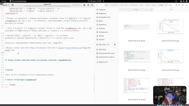The width and height of the screenshot is (189, 106).
Task: Select the 2025-03-18_18-54-36.png thumbnail
Action: click(x=136, y=56)
